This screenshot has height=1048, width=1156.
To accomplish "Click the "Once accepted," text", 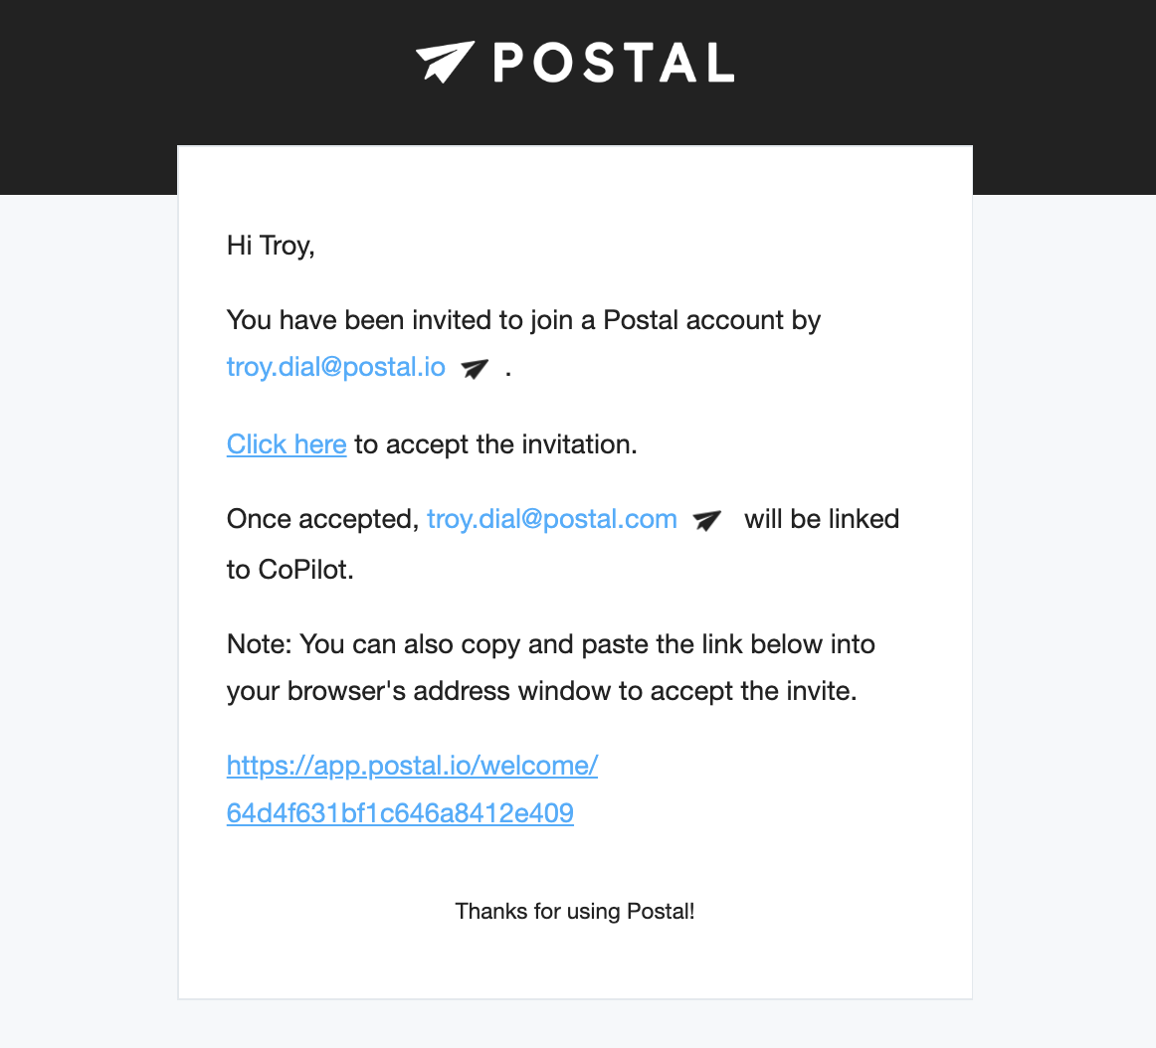I will point(322,519).
